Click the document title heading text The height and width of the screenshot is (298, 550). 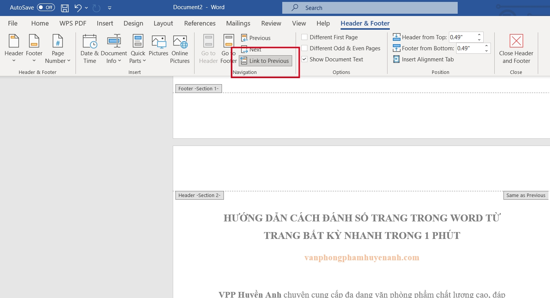pos(362,226)
